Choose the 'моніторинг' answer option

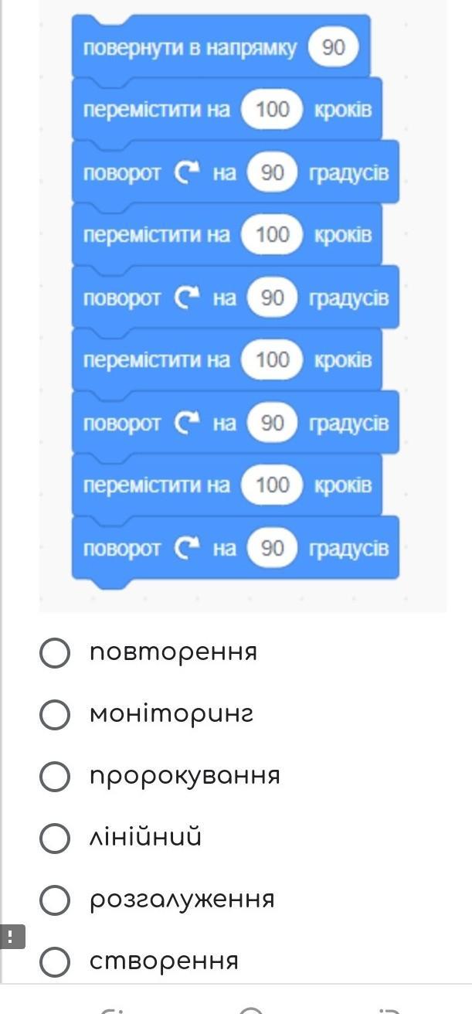(55, 714)
